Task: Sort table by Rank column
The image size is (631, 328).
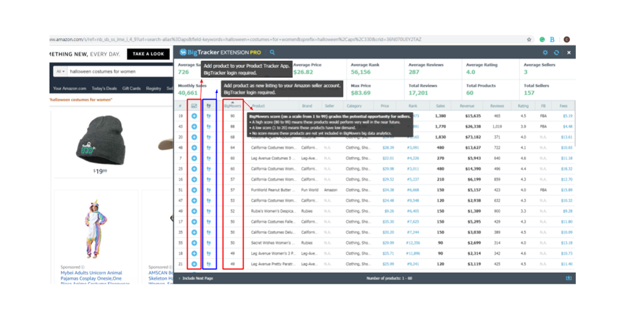Action: [x=412, y=106]
